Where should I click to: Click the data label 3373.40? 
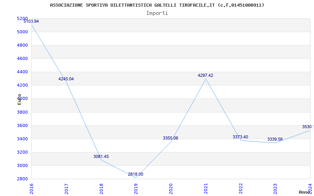(240, 137)
